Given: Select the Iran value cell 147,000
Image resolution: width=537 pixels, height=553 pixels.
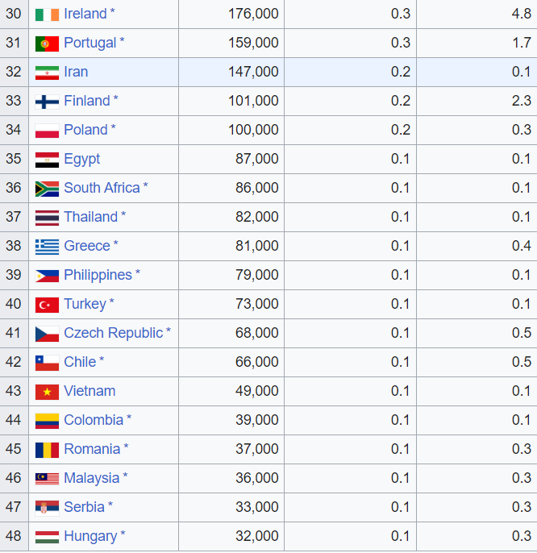Looking at the screenshot, I should [x=252, y=72].
